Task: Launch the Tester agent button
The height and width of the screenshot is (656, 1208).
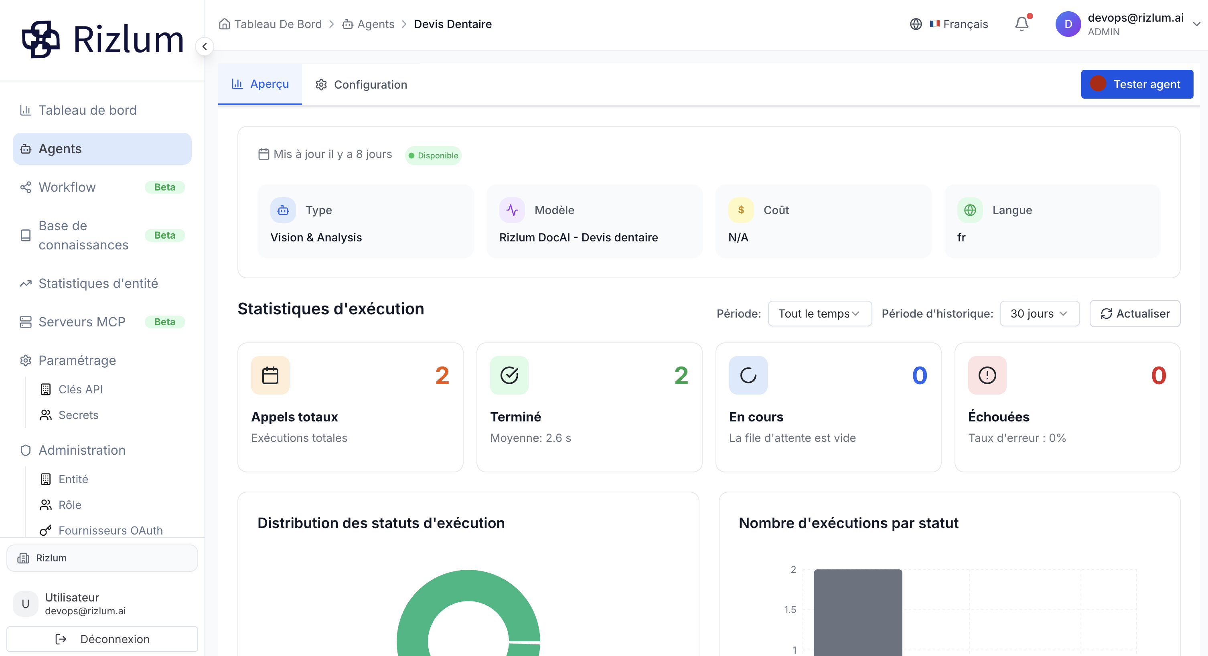Action: [1137, 84]
